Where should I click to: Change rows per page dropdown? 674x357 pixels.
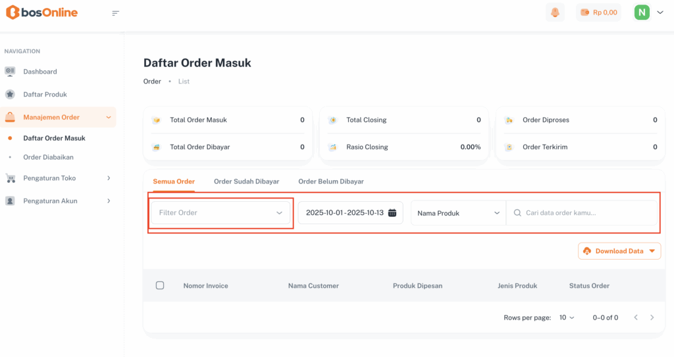[566, 318]
